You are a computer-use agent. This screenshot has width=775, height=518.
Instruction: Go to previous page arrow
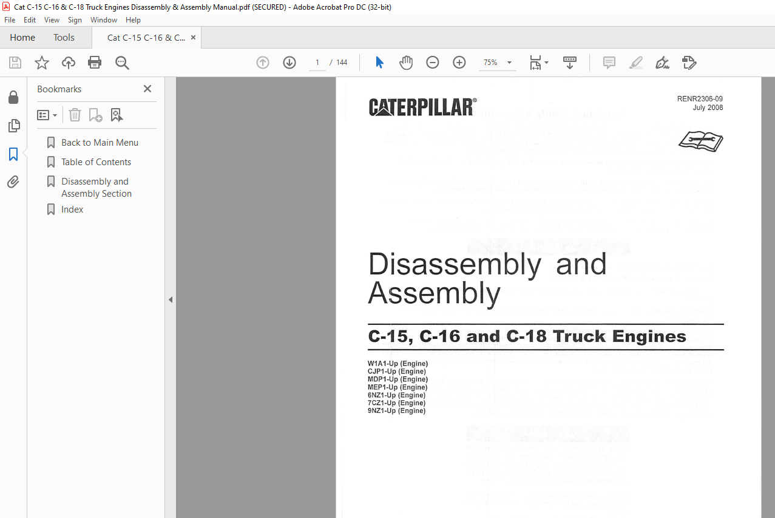coord(263,63)
